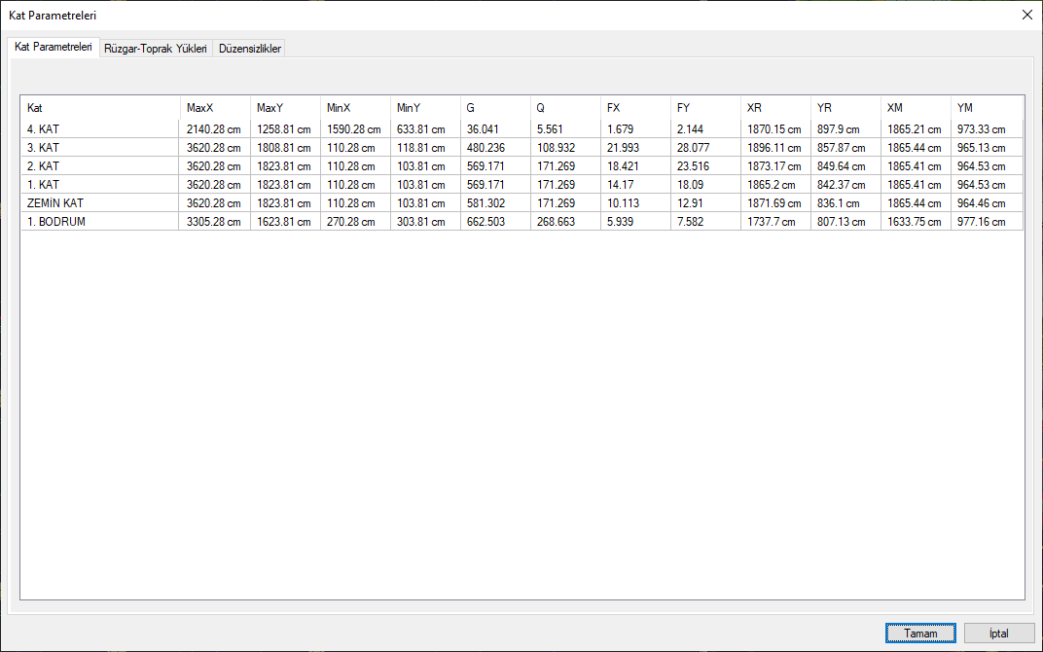
Task: Click the MaxX column header
Action: [x=199, y=108]
